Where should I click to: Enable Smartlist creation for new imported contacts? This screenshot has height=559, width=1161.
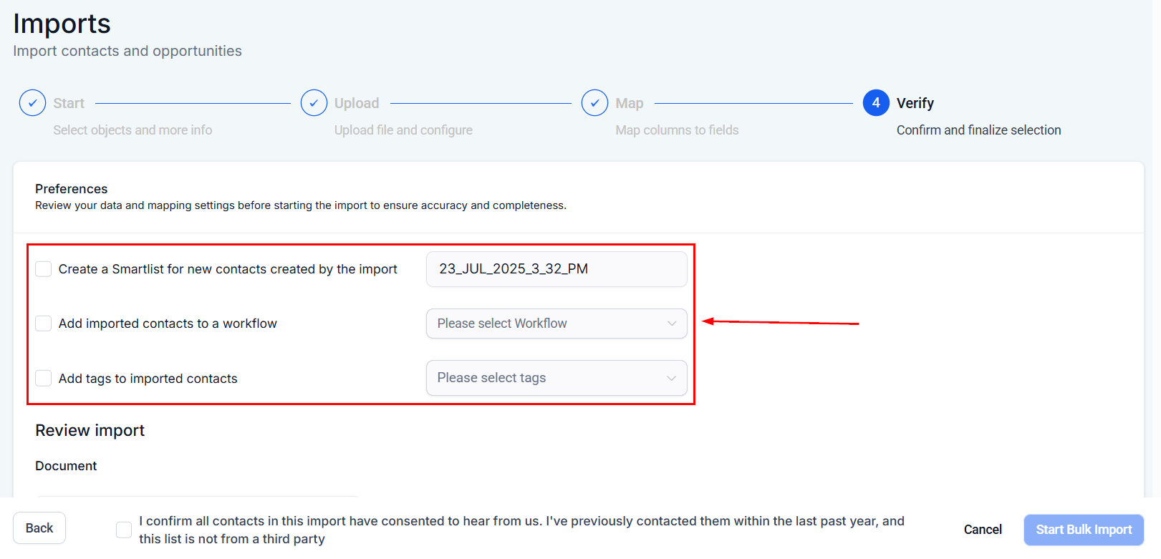tap(43, 269)
